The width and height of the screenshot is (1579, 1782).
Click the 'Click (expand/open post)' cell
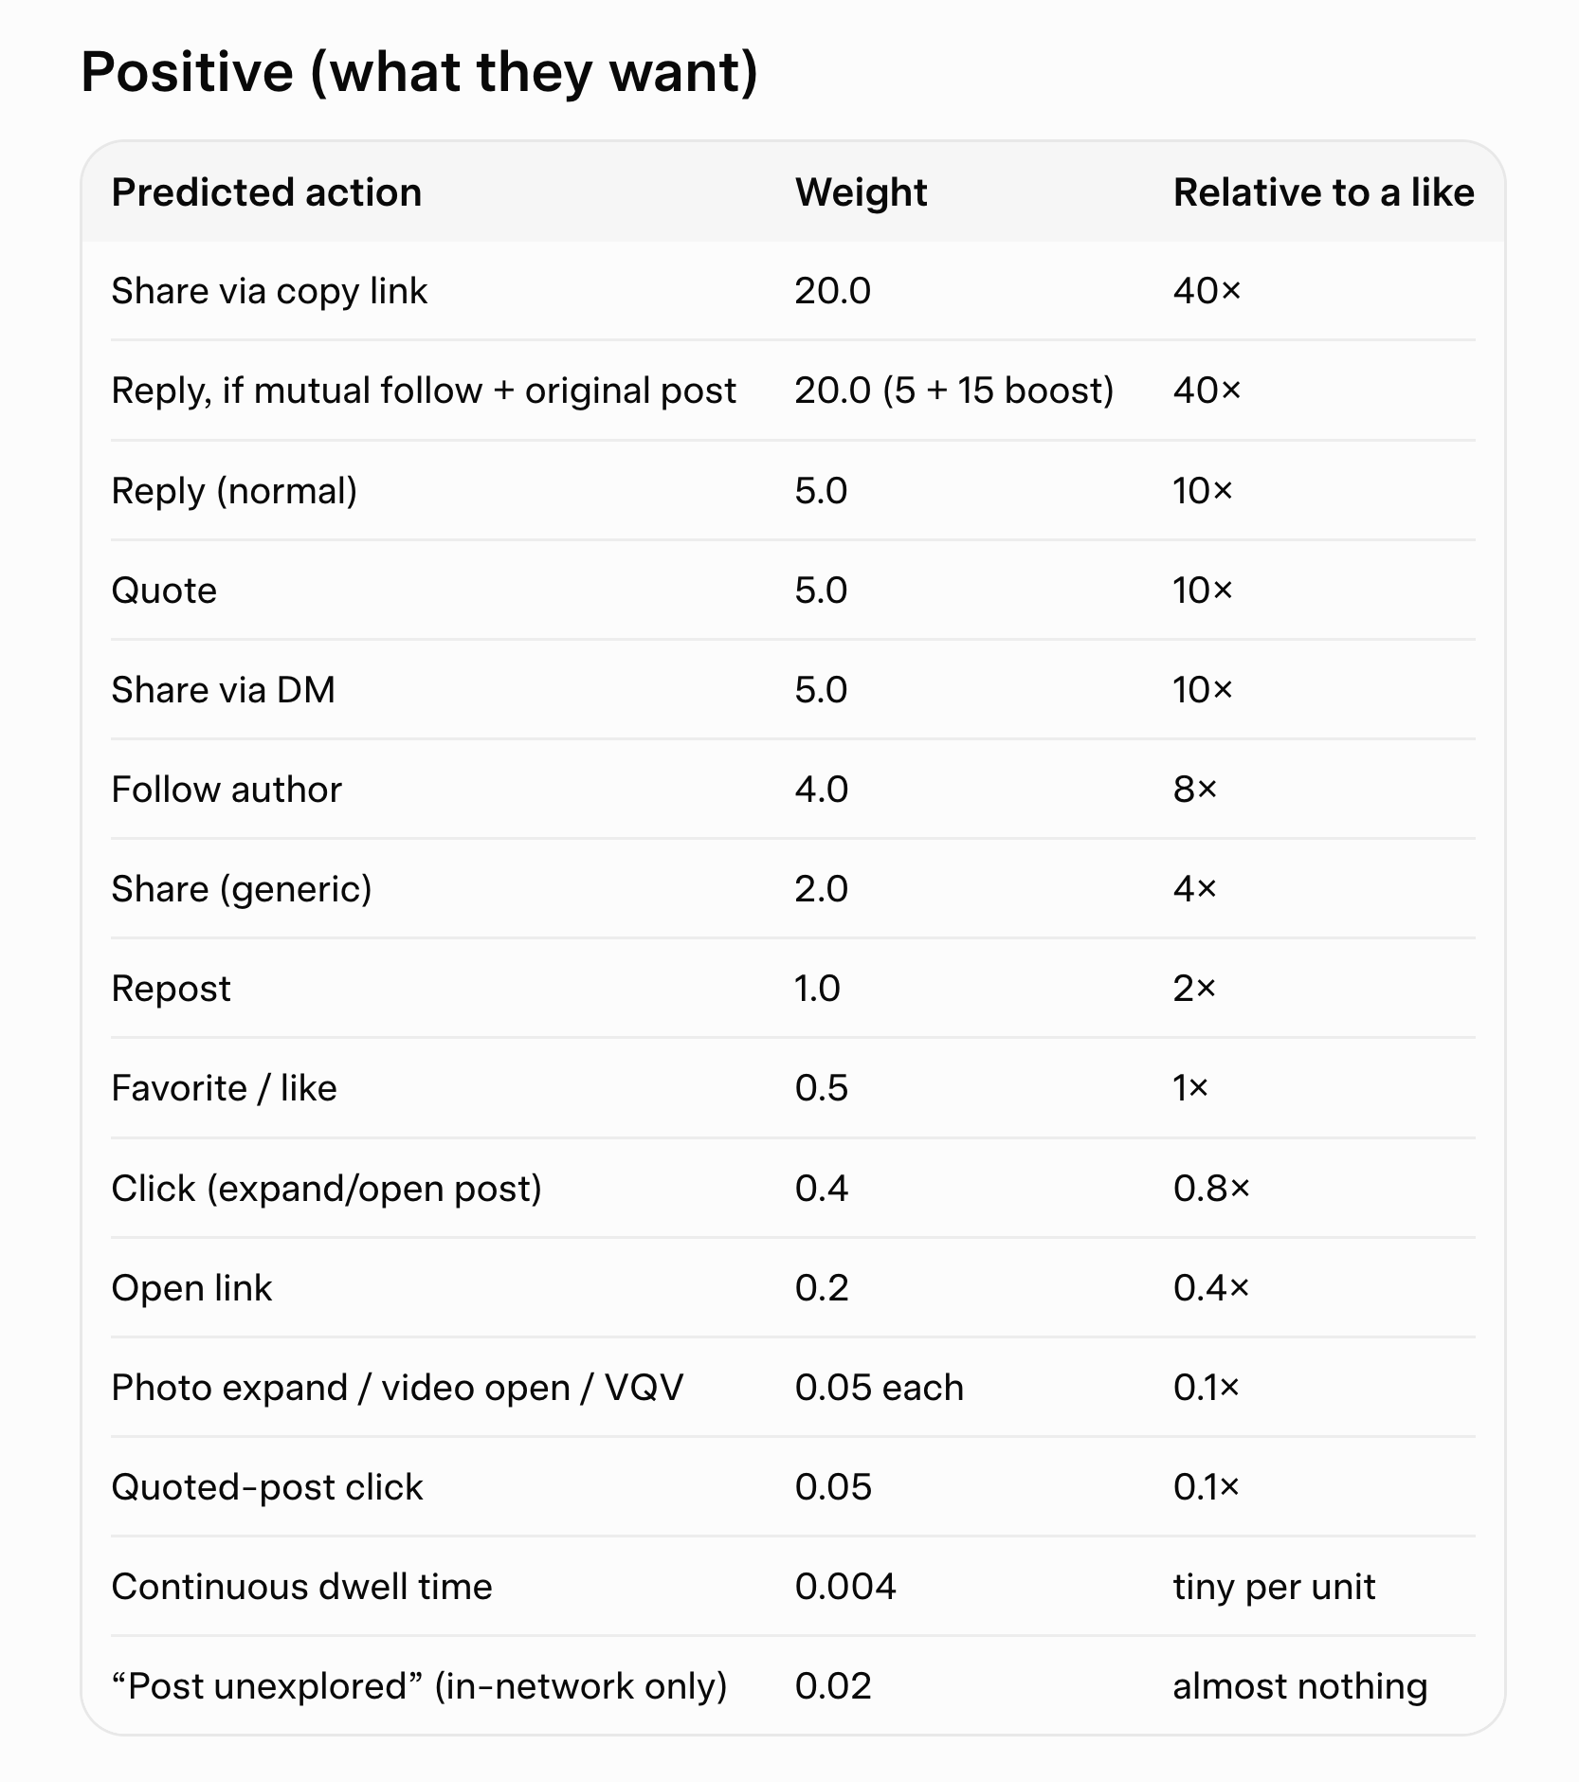point(327,1189)
